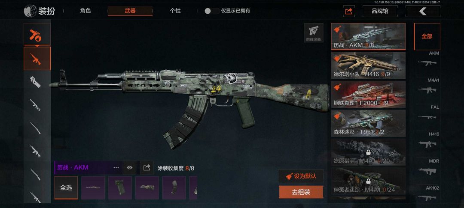Toggle 仅显示已拥有 switch
The width and height of the screenshot is (464, 208).
(211, 11)
